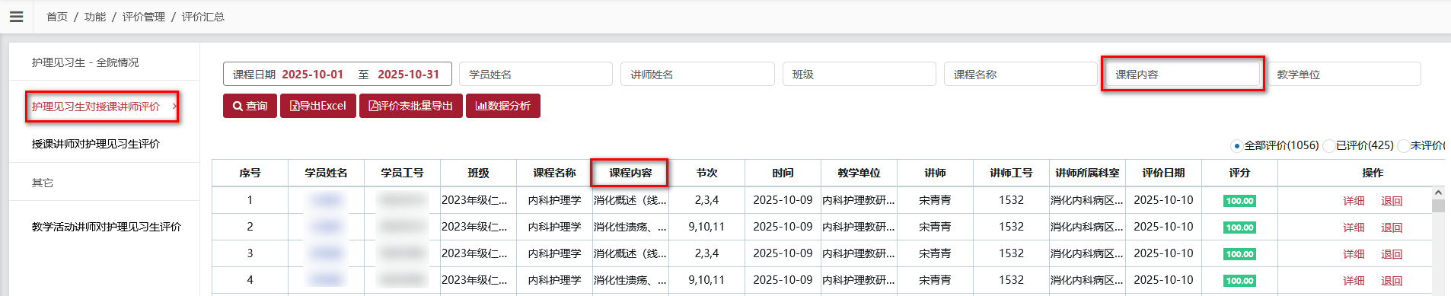1451x296 pixels.
Task: Click the table scrollbar up arrow
Action: [x=1438, y=193]
